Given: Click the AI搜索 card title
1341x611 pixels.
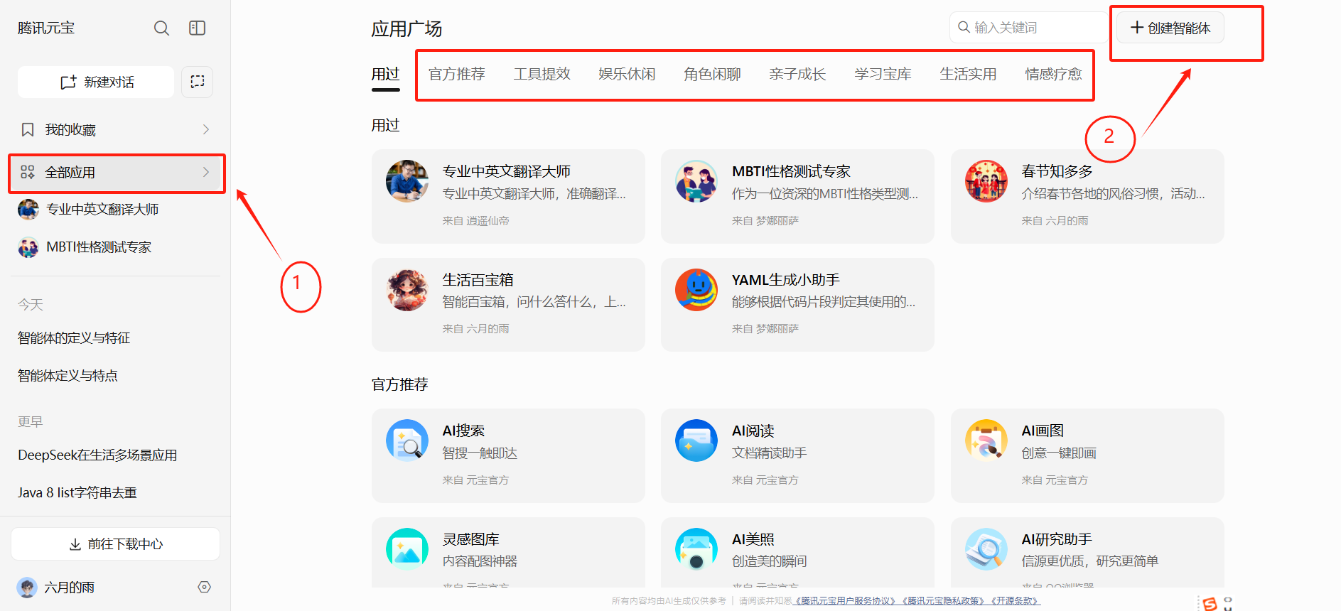Looking at the screenshot, I should coord(463,431).
